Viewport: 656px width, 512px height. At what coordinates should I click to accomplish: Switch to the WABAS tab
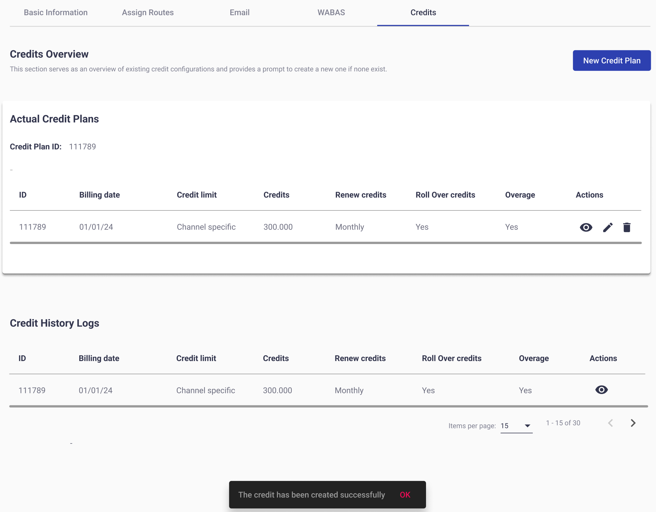331,13
